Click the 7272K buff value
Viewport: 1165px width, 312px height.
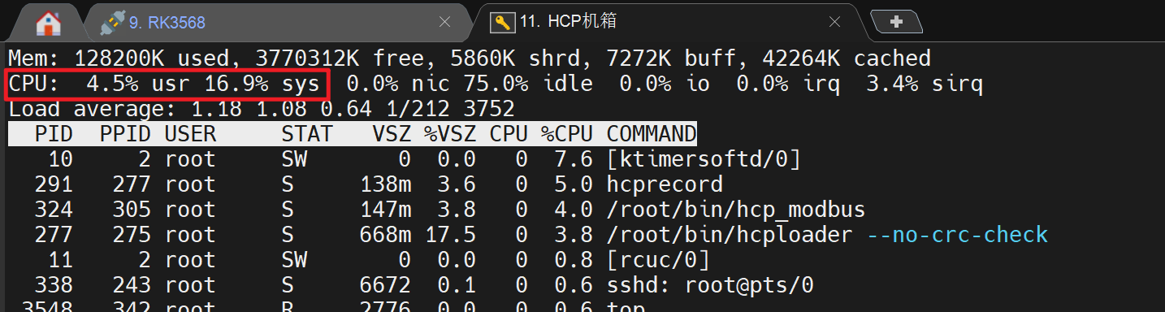[x=639, y=58]
